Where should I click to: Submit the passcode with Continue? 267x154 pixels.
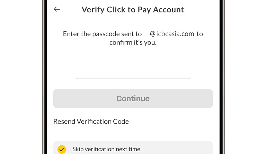[133, 98]
